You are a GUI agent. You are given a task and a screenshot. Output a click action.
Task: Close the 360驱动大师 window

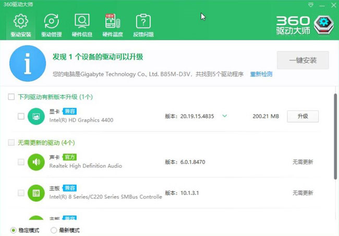(334, 5)
